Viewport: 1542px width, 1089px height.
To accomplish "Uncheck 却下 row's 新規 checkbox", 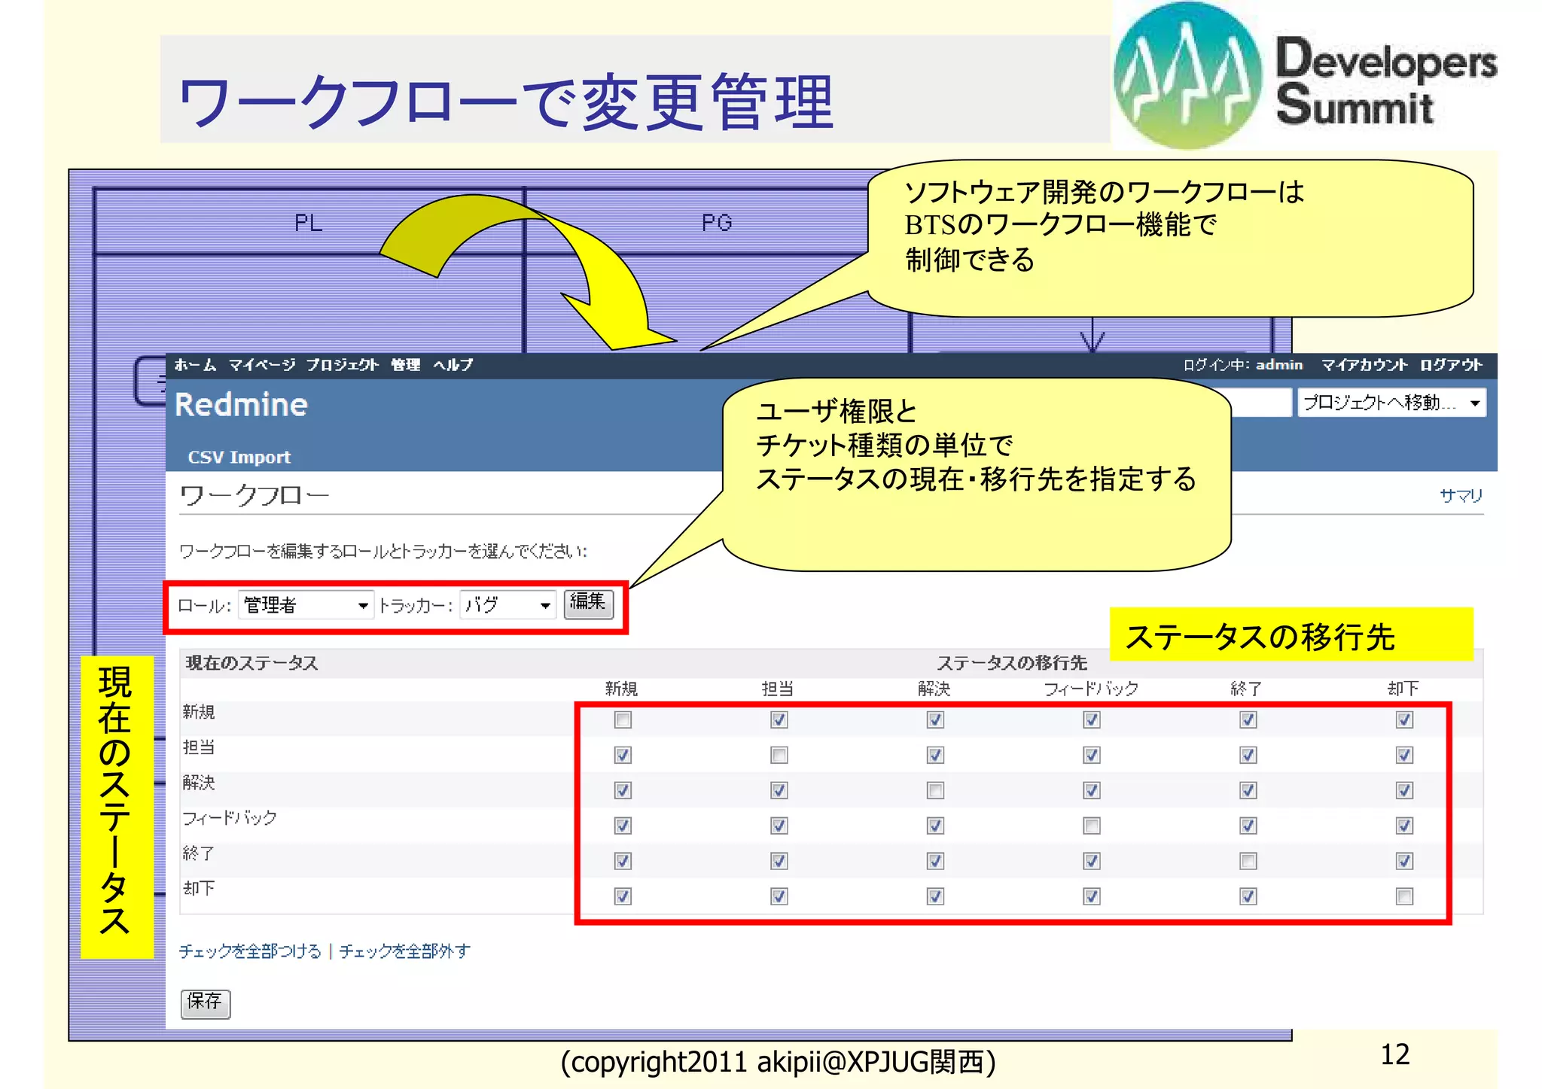I will pos(623,896).
